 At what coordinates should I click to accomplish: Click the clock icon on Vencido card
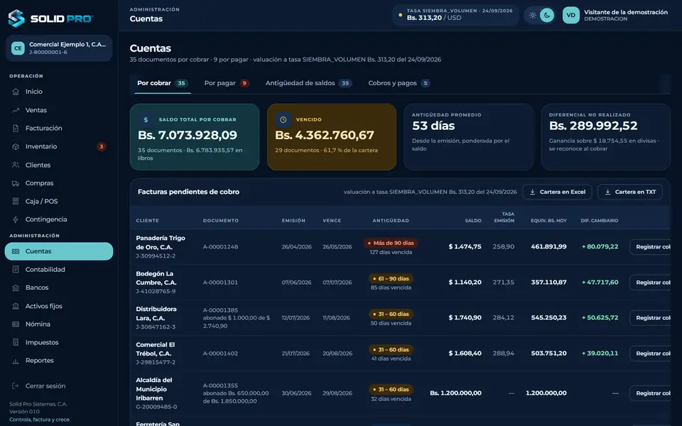click(283, 119)
